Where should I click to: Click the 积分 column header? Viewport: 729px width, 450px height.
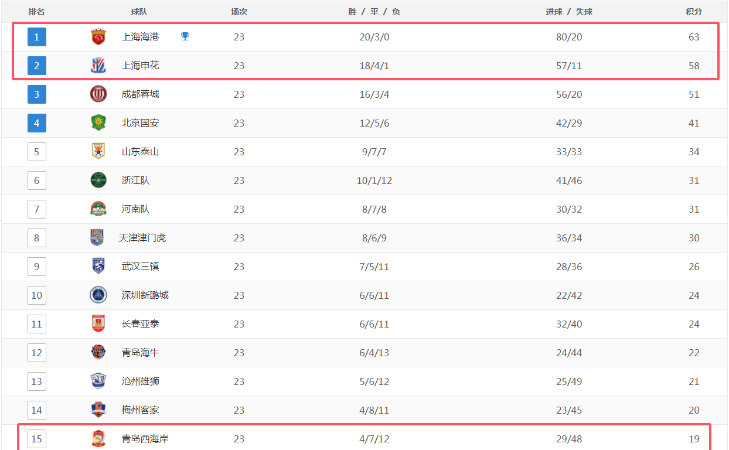[694, 12]
